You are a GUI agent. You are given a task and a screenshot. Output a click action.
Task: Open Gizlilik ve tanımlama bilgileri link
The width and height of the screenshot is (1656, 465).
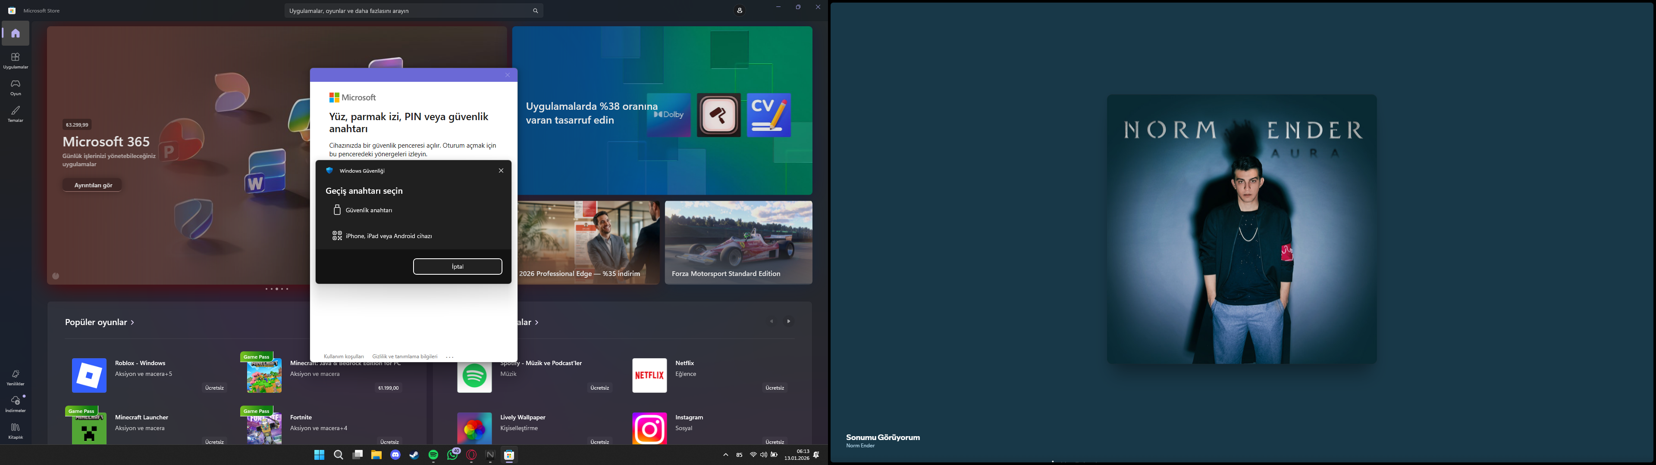point(405,356)
